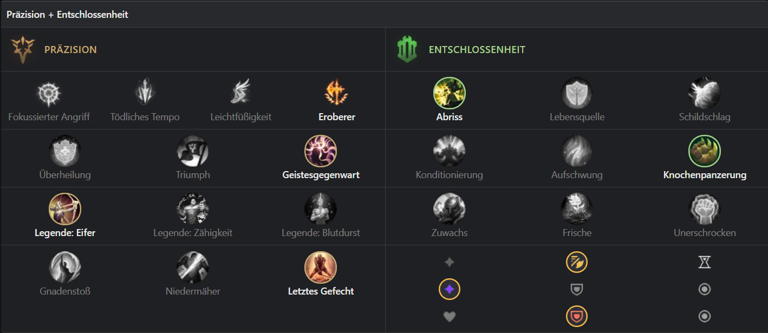The height and width of the screenshot is (333, 768).
Task: Click the Triumph rune icon
Action: click(193, 151)
